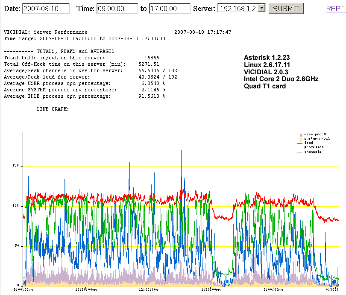Open the REPO link at top right

pyautogui.click(x=336, y=9)
